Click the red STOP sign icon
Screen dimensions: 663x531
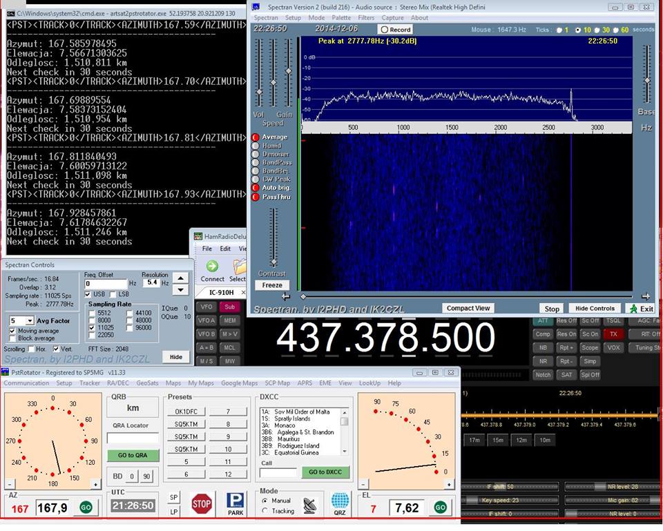click(x=201, y=502)
